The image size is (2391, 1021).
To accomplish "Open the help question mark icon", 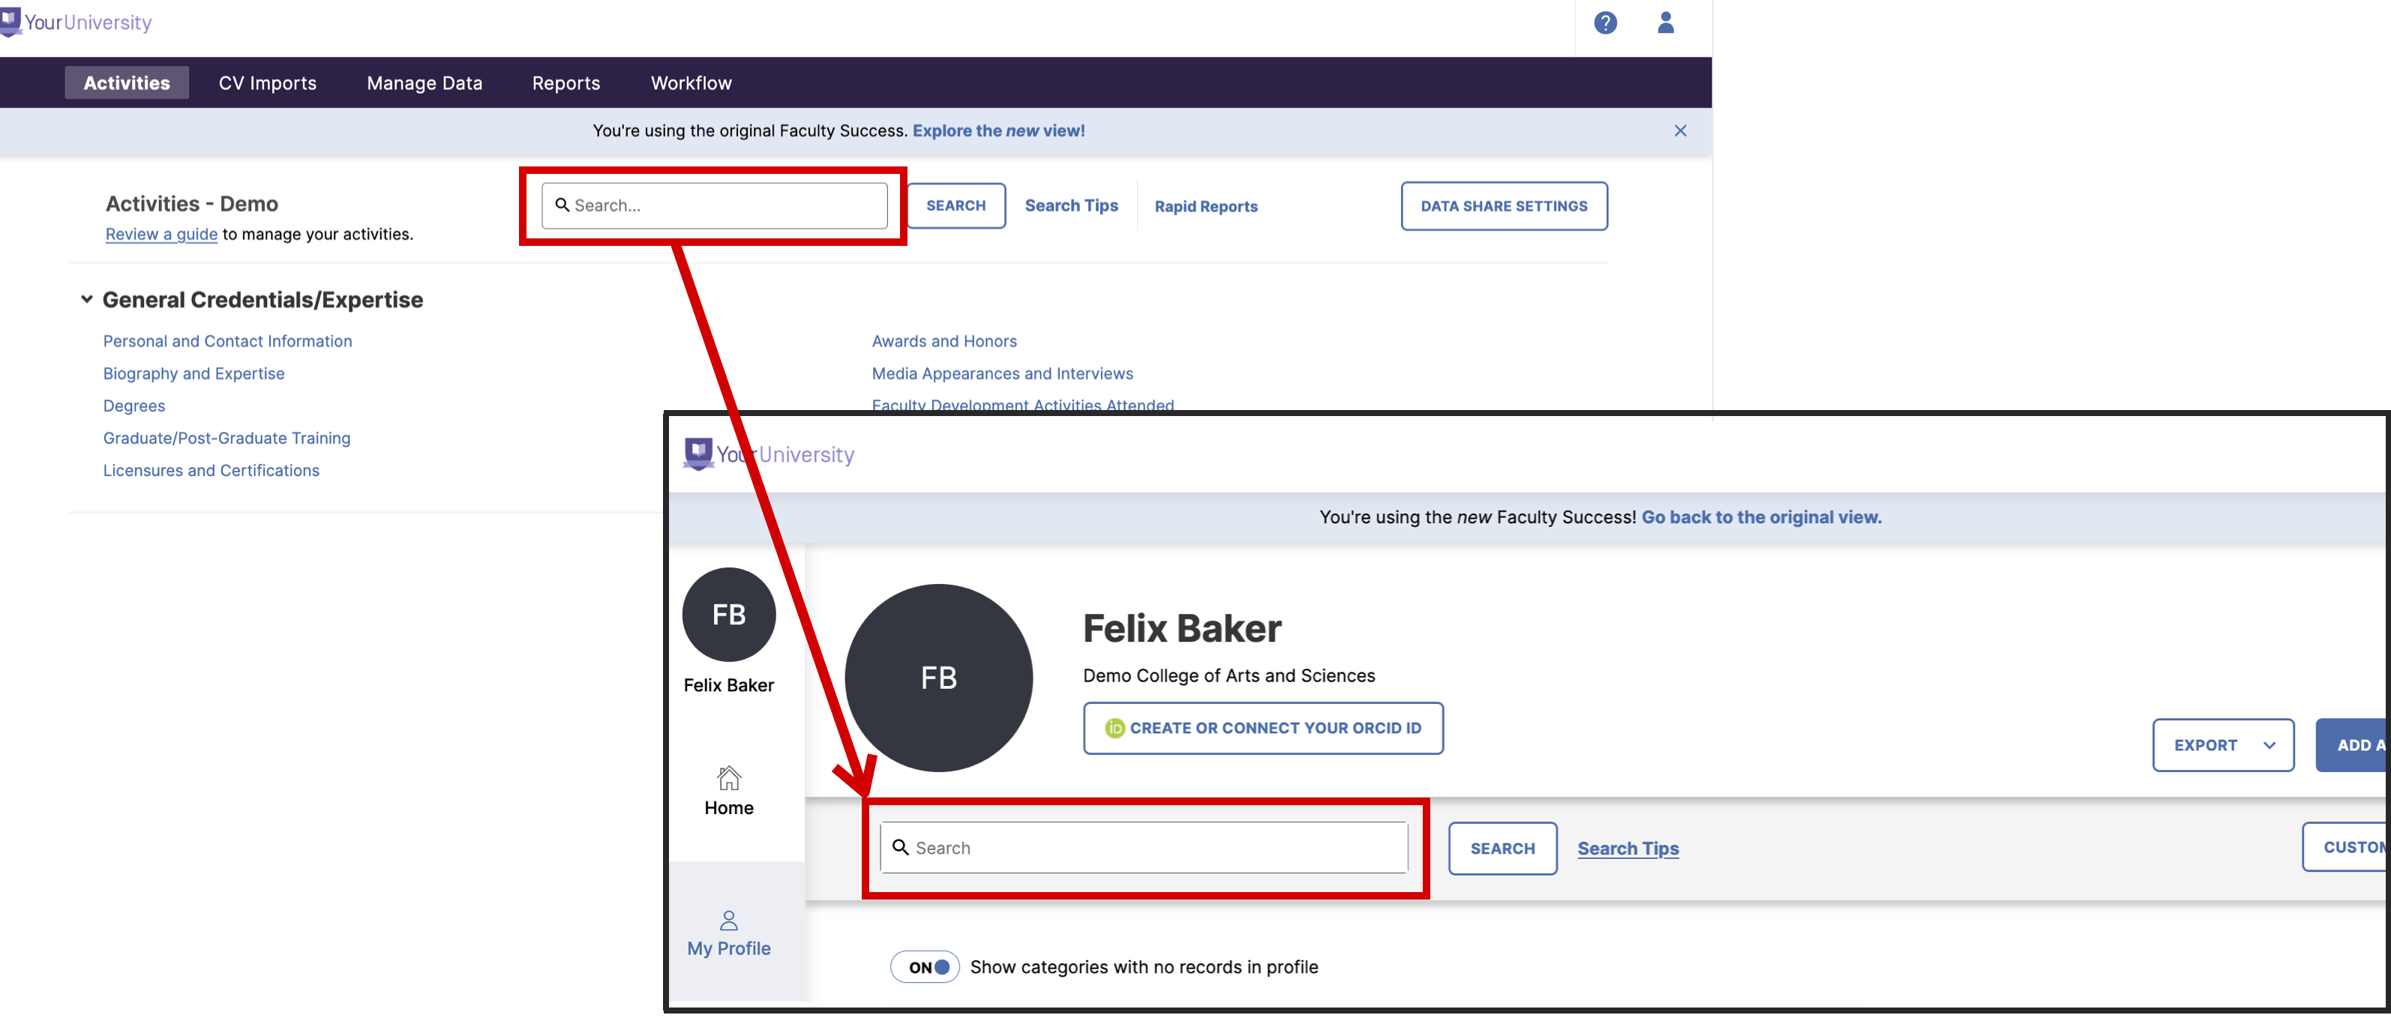I will click(x=1605, y=23).
